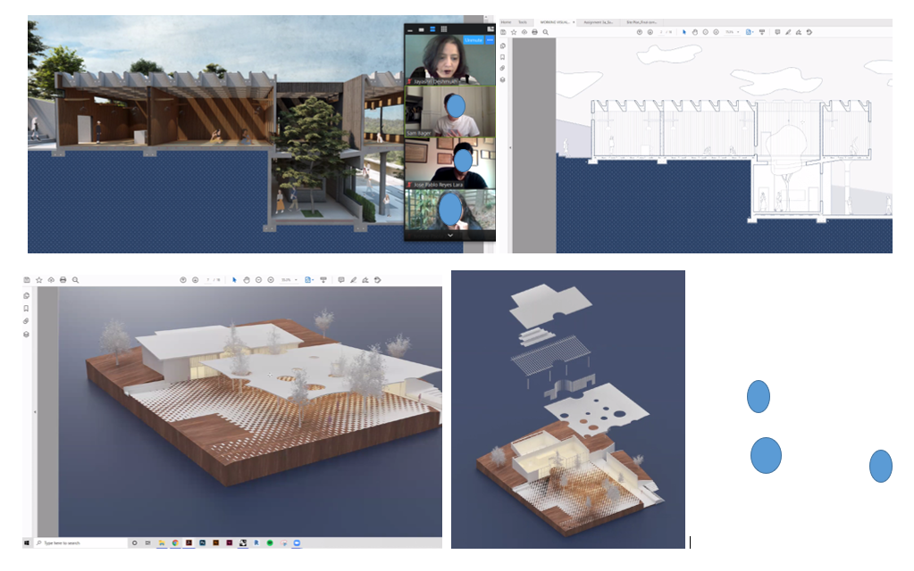Save file in section-drawing Acrobat window
The width and height of the screenshot is (914, 571).
click(503, 32)
